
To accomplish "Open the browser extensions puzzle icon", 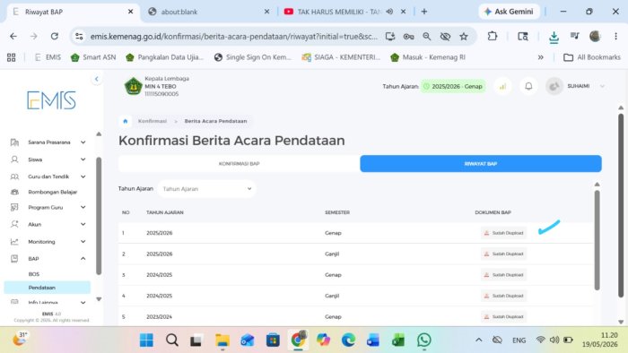I will point(493,37).
